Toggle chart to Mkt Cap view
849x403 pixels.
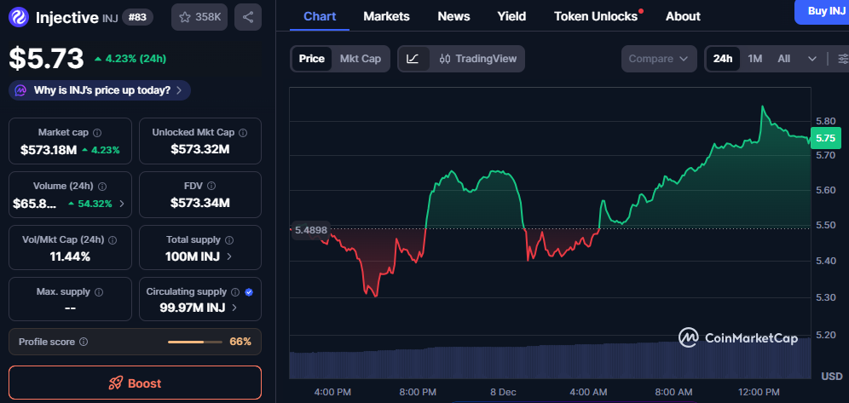[x=361, y=59]
